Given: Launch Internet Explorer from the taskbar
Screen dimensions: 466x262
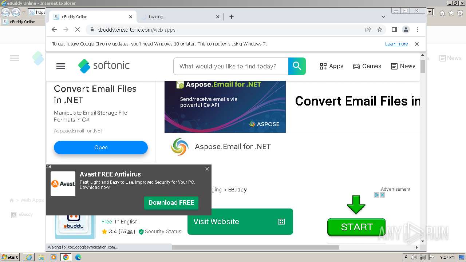Looking at the screenshot, I should pos(29,257).
